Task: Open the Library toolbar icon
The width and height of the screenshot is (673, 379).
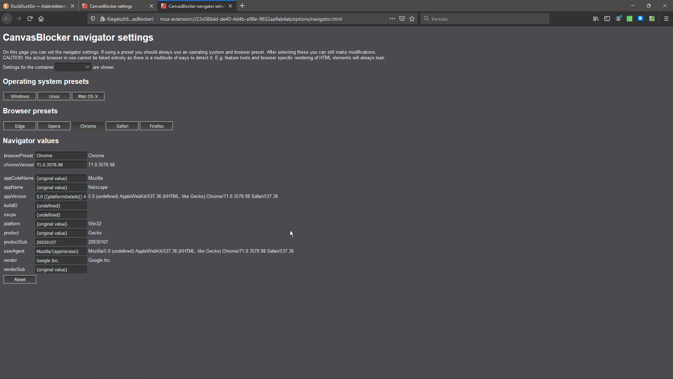Action: (596, 19)
